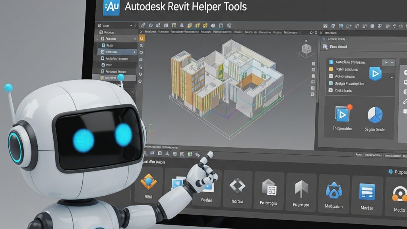Screen dimensions: 407x229
Task: Open the Dusper link above the tool tiles
Action: tap(397, 172)
